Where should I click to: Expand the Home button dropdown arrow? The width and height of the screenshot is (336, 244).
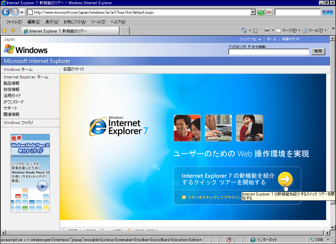point(250,30)
